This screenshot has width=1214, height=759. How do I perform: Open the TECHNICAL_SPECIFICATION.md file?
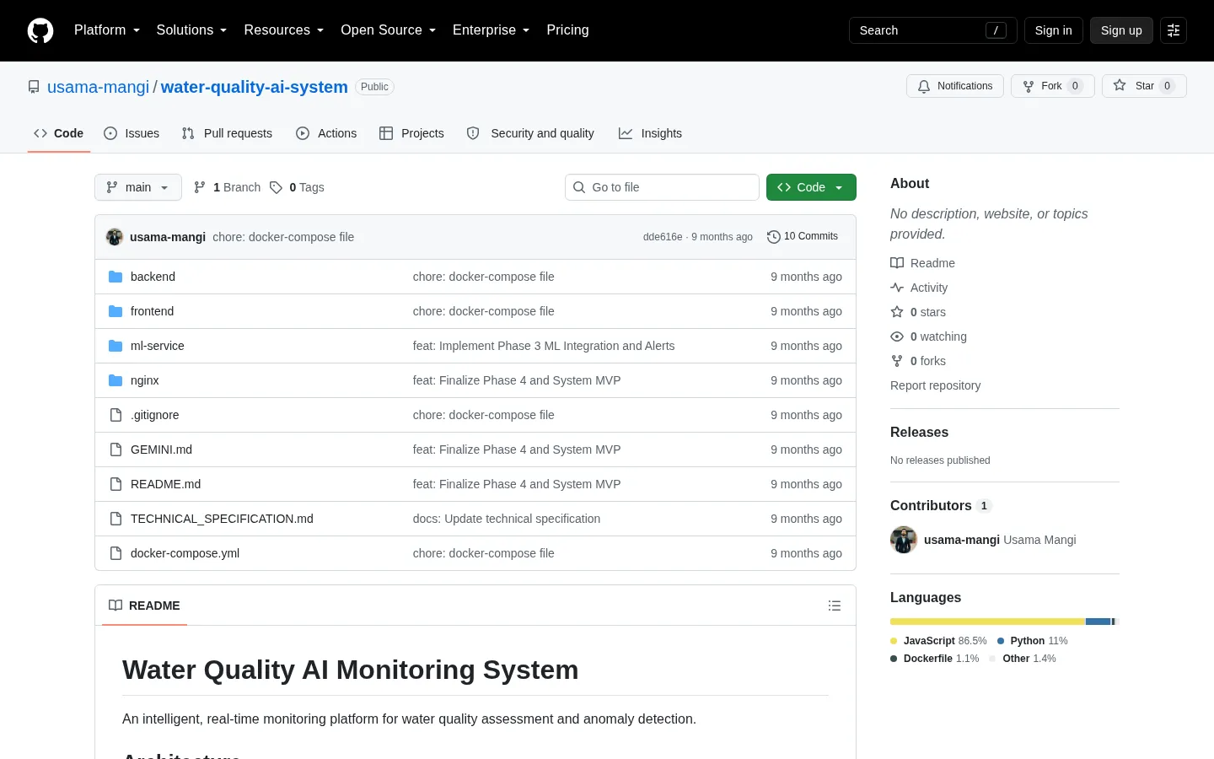coord(222,519)
